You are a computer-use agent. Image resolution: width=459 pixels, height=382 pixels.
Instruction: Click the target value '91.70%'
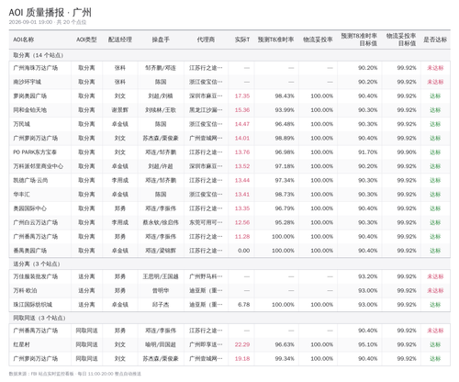(368, 152)
